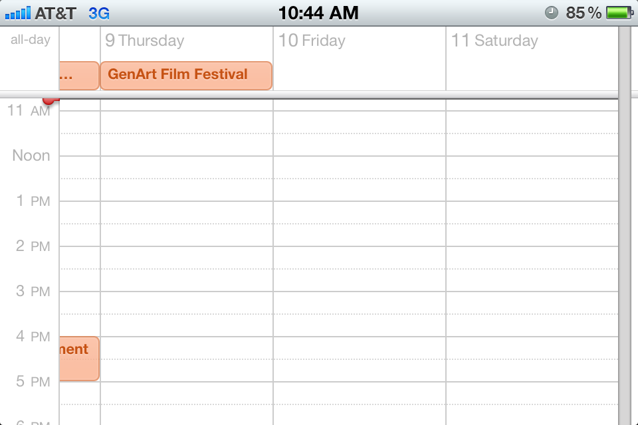Tap the green battery icon
This screenshot has height=425, width=638.
click(x=619, y=13)
